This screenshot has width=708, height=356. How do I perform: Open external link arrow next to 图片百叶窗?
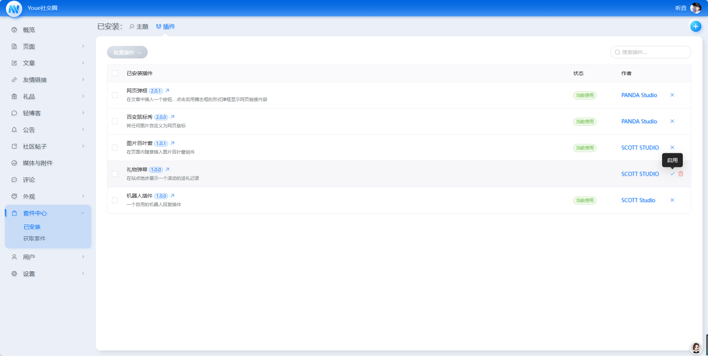172,143
